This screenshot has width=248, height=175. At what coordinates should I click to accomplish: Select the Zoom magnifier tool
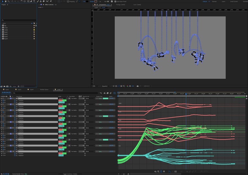click(x=9, y=1)
